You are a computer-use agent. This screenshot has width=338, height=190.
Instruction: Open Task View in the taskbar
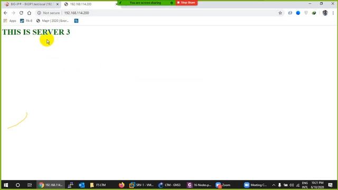(30, 185)
